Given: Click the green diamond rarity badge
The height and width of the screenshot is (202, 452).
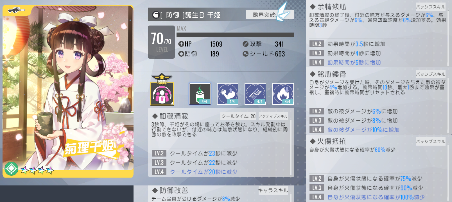Looking at the screenshot, I should 11,169.
